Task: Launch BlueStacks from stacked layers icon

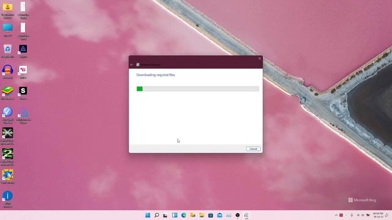Action: pyautogui.click(x=7, y=94)
